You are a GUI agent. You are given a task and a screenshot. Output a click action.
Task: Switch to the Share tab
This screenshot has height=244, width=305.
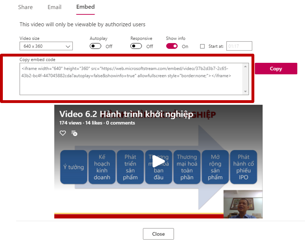coord(25,7)
